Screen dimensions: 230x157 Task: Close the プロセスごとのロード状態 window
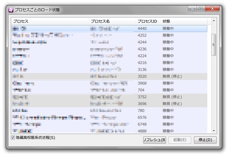point(212,9)
